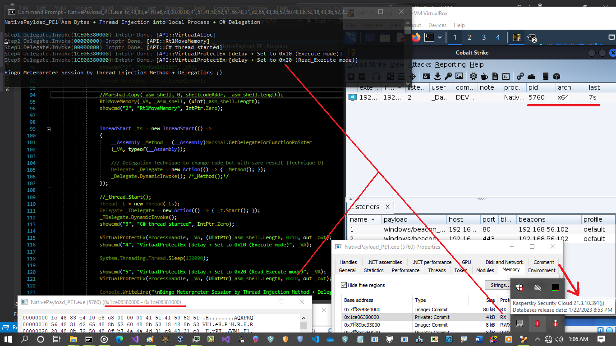The width and height of the screenshot is (616, 346).
Task: Switch to the Disk and Network tab
Action: 505,262
